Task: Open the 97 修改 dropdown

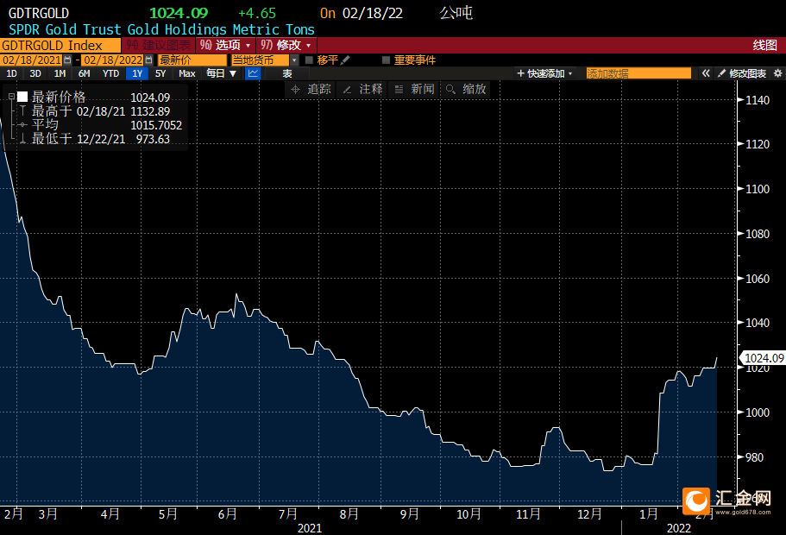Action: pyautogui.click(x=286, y=45)
